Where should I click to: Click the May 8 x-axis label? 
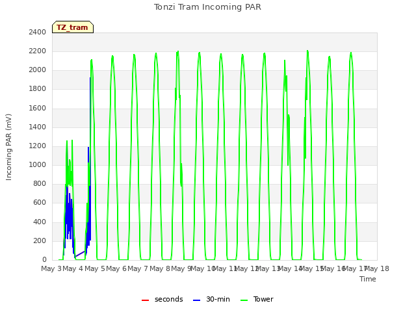(160, 268)
